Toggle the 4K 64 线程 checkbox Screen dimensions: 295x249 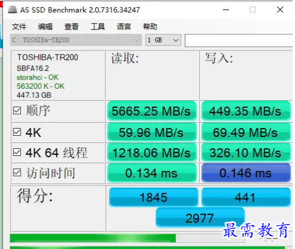pos(17,152)
